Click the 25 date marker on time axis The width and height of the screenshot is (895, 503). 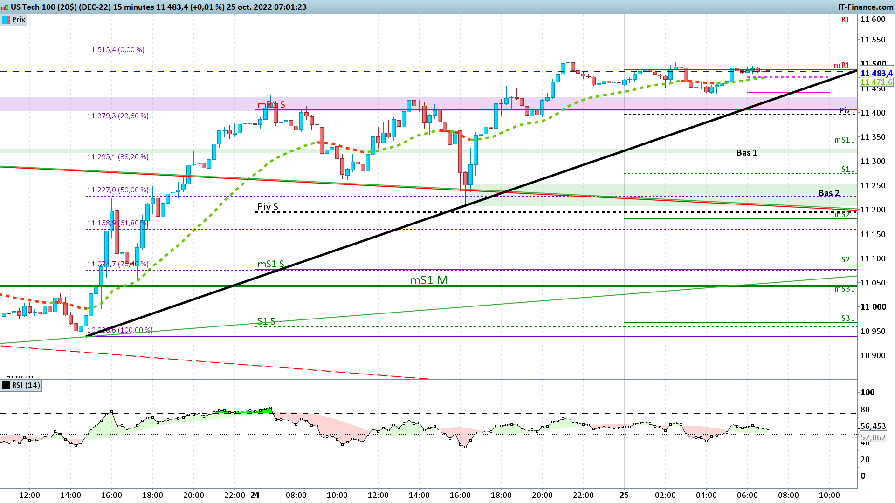click(x=624, y=495)
